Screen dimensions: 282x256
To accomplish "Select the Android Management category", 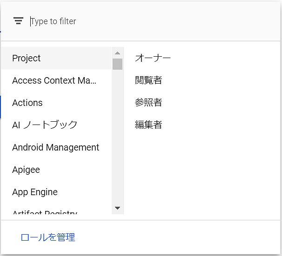I will tap(56, 147).
